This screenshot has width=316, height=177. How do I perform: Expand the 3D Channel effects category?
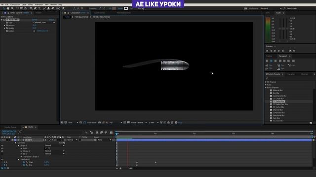click(x=266, y=82)
